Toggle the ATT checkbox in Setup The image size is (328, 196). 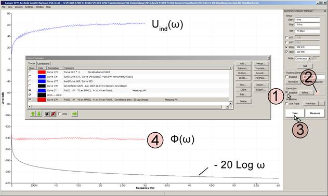pos(286,37)
